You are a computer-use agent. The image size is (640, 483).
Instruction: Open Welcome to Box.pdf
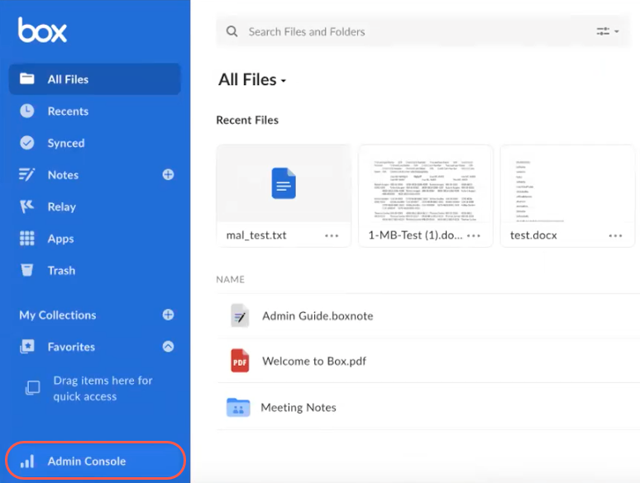[x=314, y=361]
